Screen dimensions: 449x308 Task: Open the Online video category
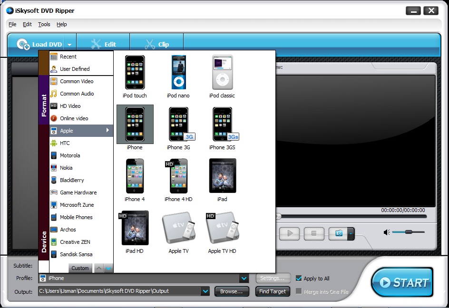[x=81, y=118]
